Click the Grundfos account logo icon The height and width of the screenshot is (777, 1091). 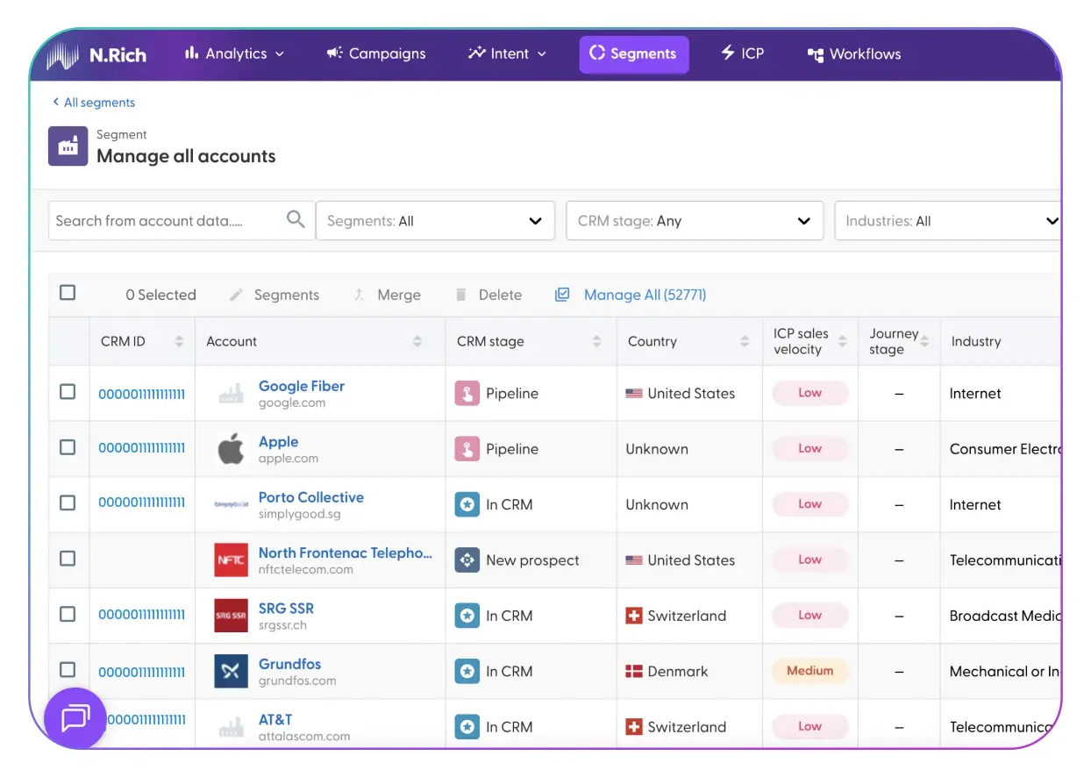pos(231,672)
